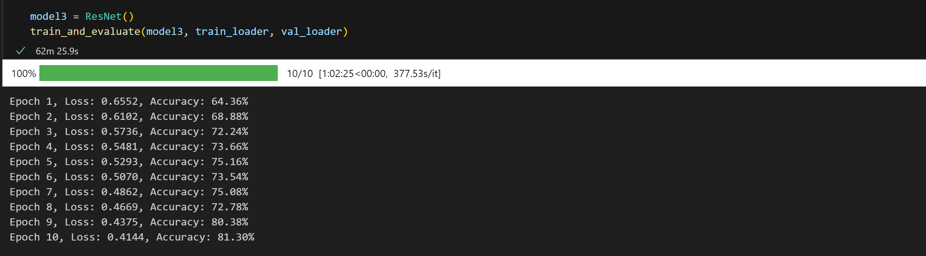Viewport: 926px width, 256px height.
Task: Click the Epoch 1 output line
Action: [129, 102]
